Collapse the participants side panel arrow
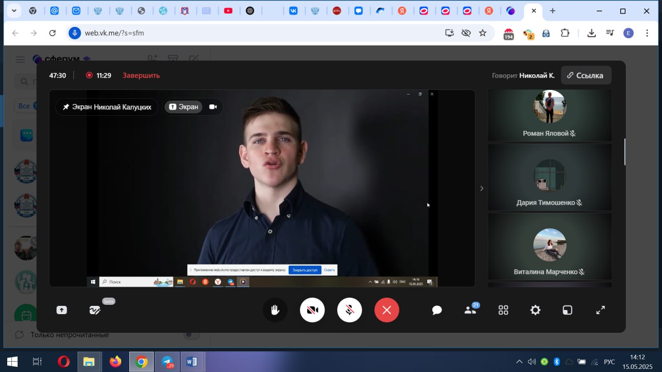 pyautogui.click(x=482, y=189)
